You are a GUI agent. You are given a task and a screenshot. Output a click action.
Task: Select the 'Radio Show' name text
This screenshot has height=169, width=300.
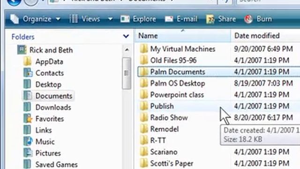(x=169, y=117)
